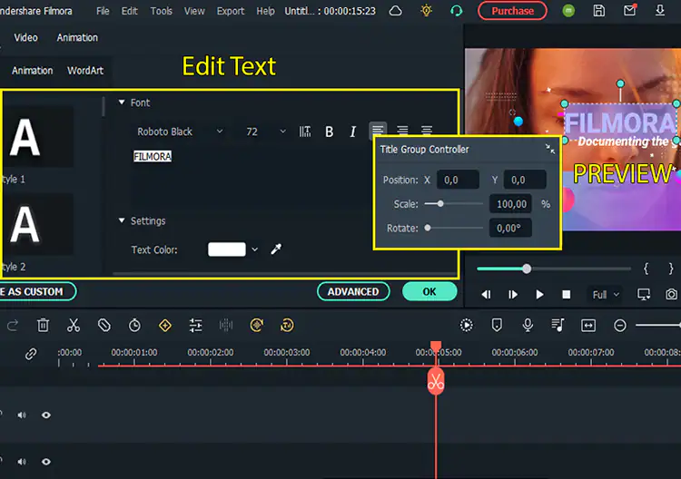Collapse the Settings section
The height and width of the screenshot is (479, 681).
[x=122, y=220]
